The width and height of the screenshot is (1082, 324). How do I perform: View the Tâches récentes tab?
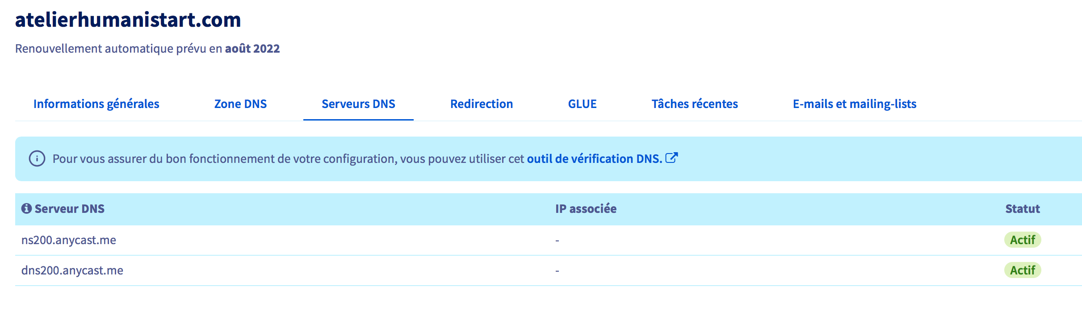coord(694,104)
